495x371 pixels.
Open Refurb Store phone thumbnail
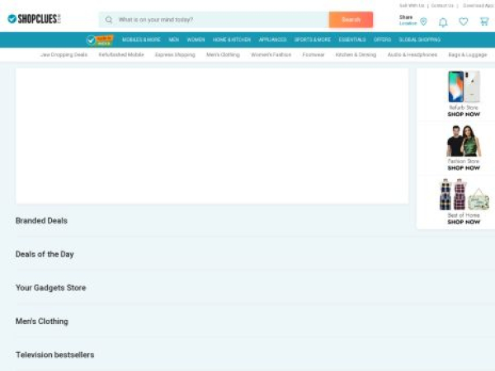click(464, 87)
